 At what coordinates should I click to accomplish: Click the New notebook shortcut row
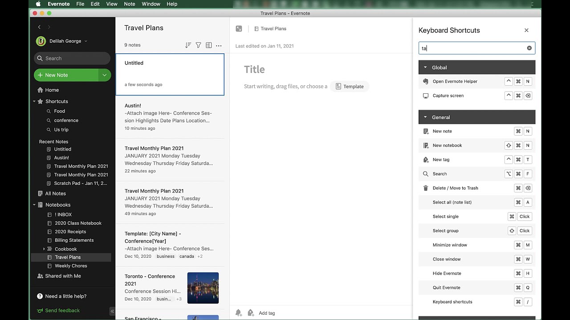click(477, 145)
